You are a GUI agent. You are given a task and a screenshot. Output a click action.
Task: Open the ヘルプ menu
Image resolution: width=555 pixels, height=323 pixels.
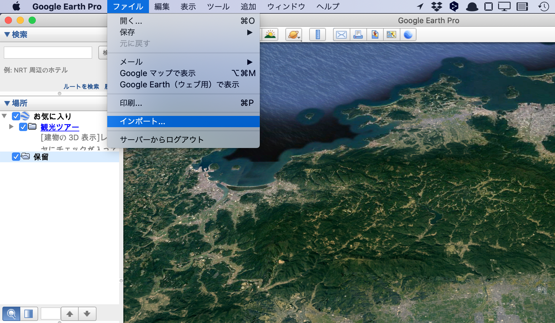(328, 7)
